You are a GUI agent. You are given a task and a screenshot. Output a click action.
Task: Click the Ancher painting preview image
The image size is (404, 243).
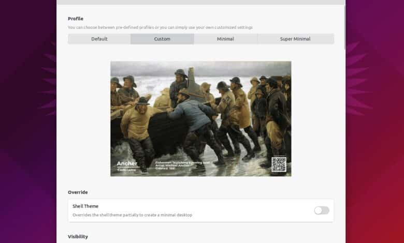[201, 118]
